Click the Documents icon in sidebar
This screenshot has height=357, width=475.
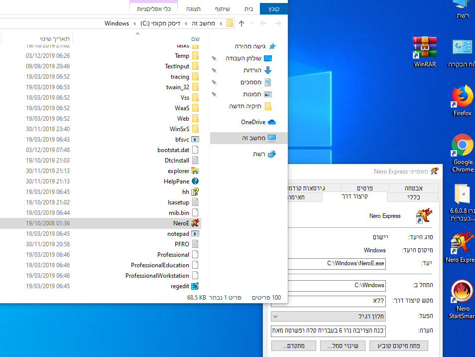tap(268, 82)
